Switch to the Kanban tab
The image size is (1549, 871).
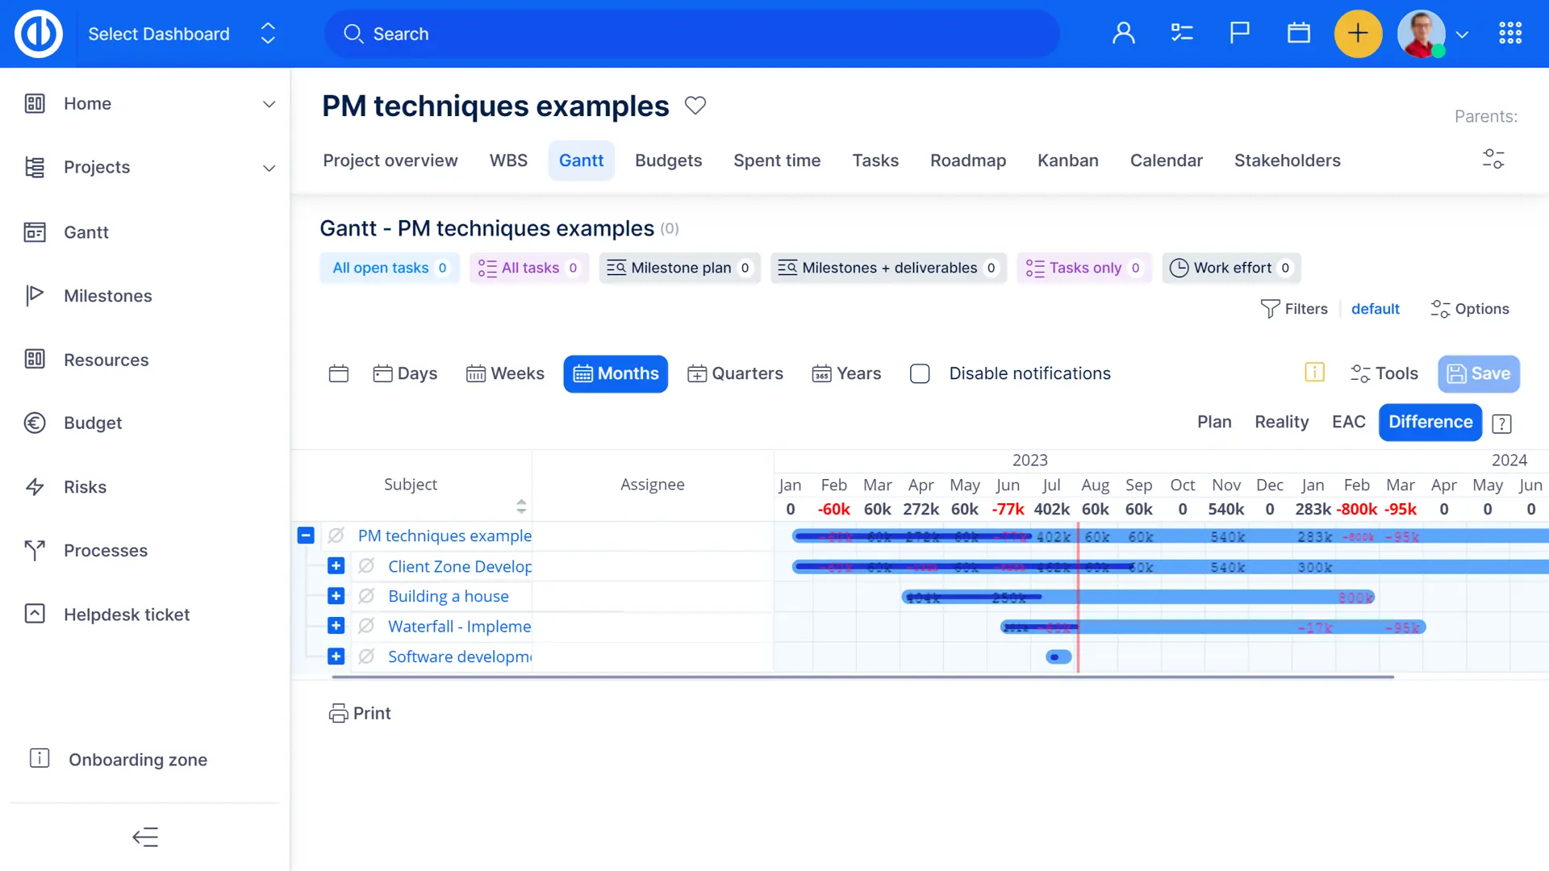(1067, 160)
